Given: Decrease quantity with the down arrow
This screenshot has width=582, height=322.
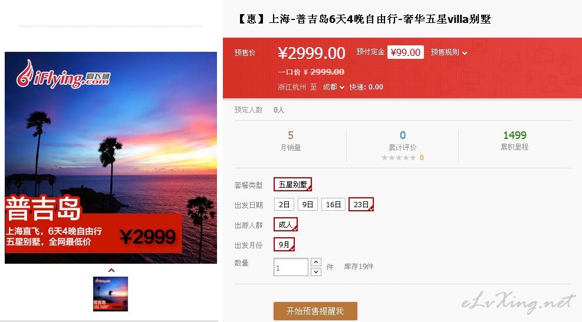Looking at the screenshot, I should pyautogui.click(x=315, y=271).
